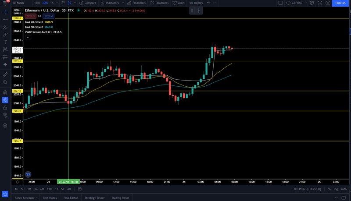351x201 pixels.
Task: Take a chart snapshot with camera icon
Action: pyautogui.click(x=328, y=3)
